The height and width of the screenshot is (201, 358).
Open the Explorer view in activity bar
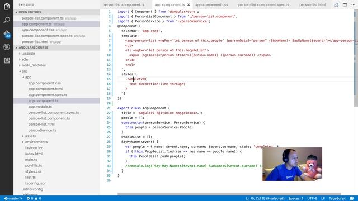coord(7,6)
